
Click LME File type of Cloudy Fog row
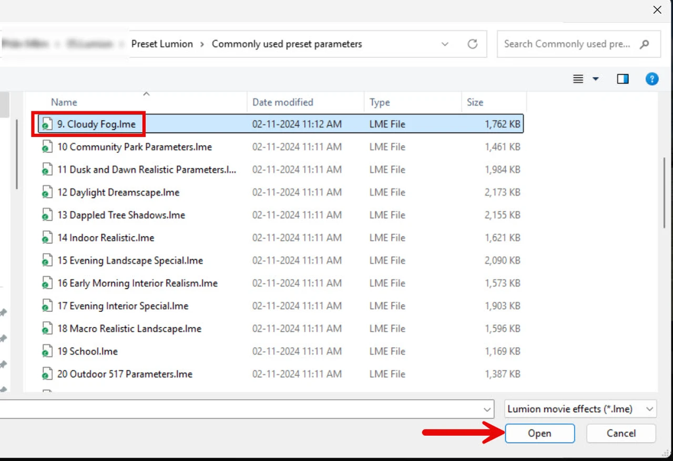coord(388,124)
